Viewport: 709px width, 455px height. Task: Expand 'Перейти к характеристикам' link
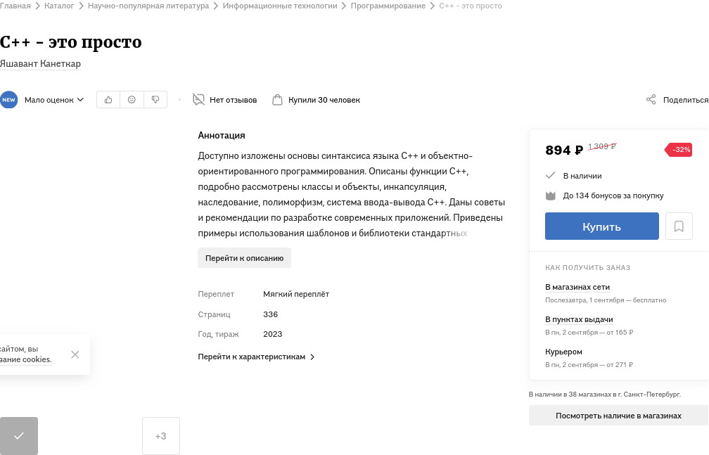256,357
